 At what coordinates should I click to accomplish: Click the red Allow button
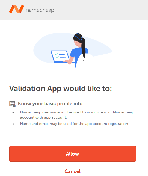(x=73, y=154)
